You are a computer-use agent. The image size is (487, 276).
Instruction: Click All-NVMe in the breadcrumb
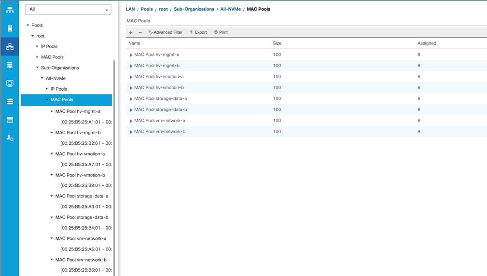[x=230, y=9]
